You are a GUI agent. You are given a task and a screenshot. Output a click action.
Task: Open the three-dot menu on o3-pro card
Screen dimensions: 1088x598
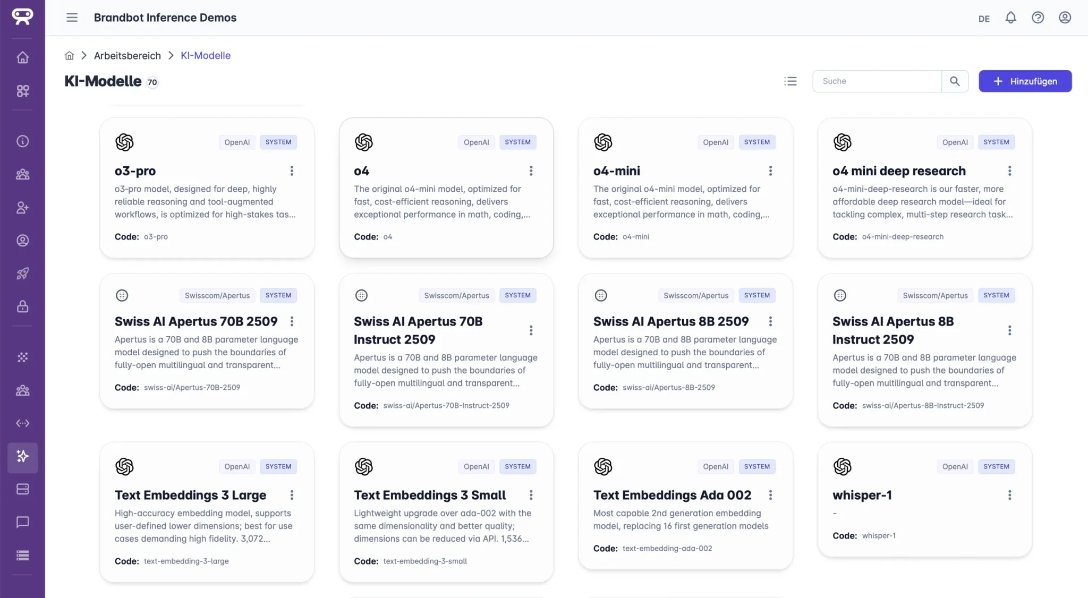click(291, 170)
